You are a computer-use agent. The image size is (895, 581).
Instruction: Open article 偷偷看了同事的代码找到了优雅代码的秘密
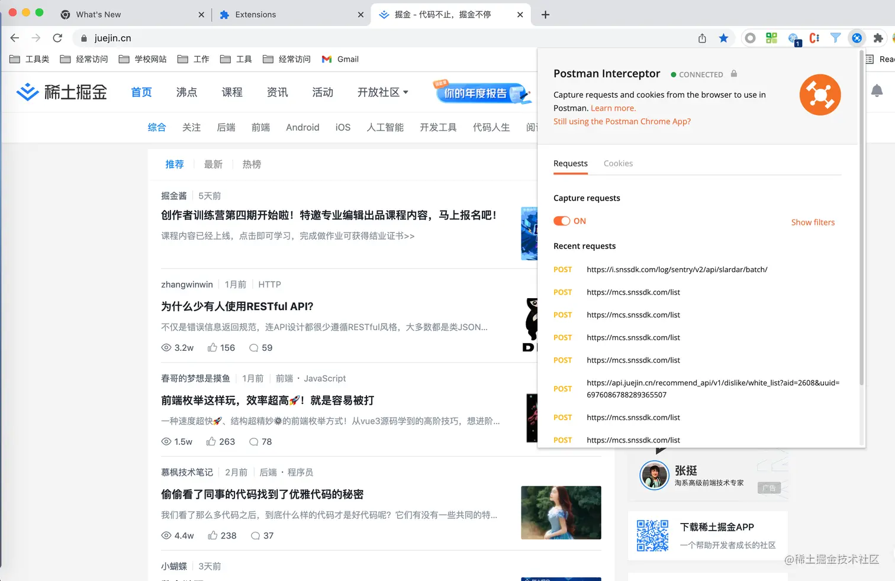262,495
